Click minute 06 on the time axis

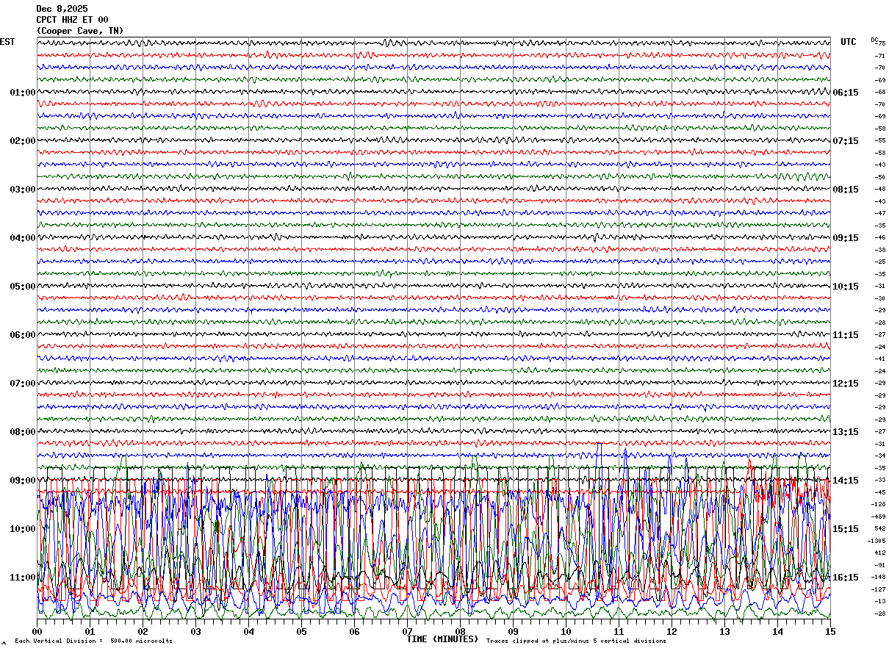pos(355,632)
